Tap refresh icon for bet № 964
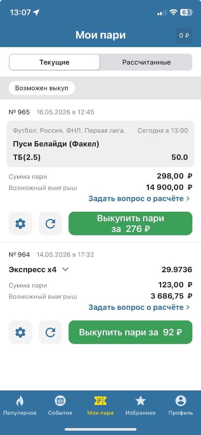 (x=50, y=332)
